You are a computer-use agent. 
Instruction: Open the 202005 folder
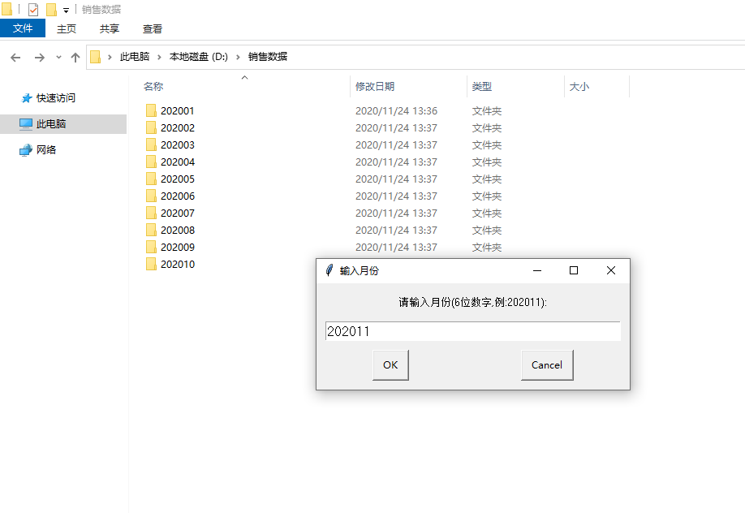(176, 179)
